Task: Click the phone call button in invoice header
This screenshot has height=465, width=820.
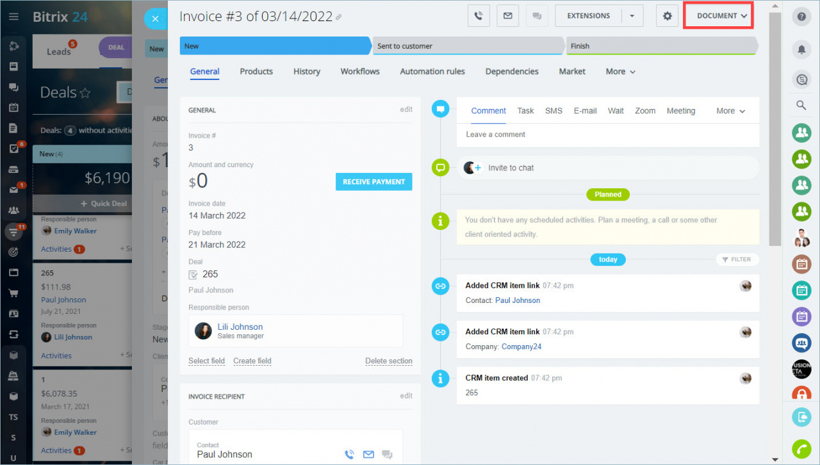Action: (x=479, y=16)
